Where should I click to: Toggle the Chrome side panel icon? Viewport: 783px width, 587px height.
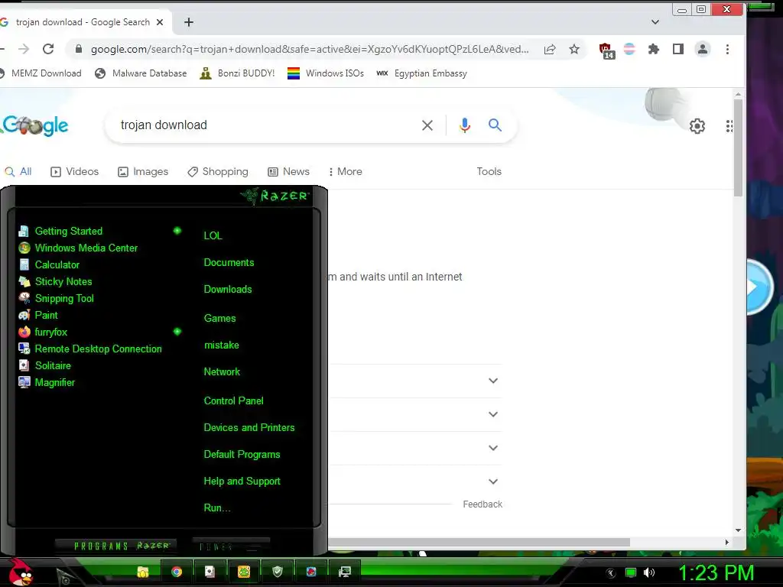coord(677,49)
